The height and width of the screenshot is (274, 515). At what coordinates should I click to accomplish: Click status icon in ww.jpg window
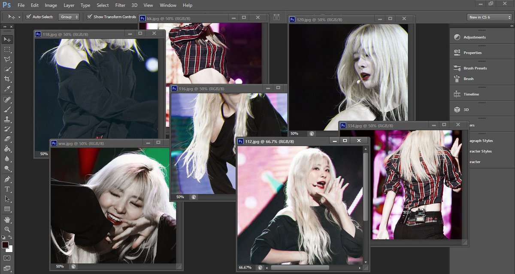click(x=73, y=267)
